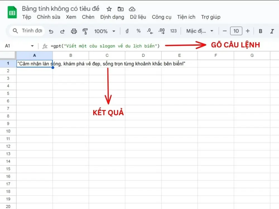279x209 pixels.
Task: Select column B header
Action: 71,55
